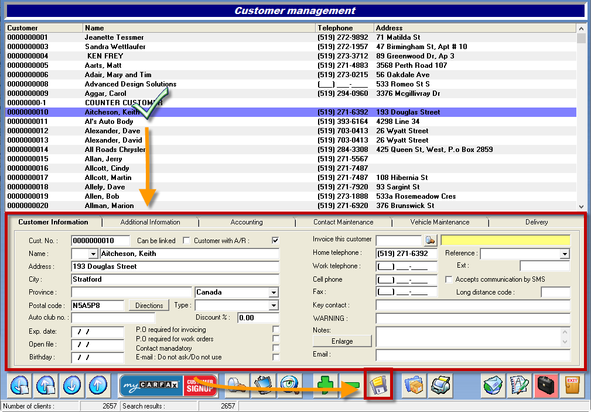Screen dimensions: 591x412
Task: Open the Reference dropdown
Action: (564, 254)
